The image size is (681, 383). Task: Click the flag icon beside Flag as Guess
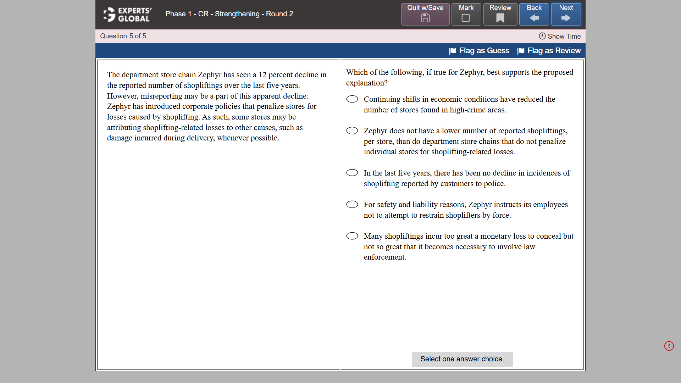pyautogui.click(x=453, y=51)
